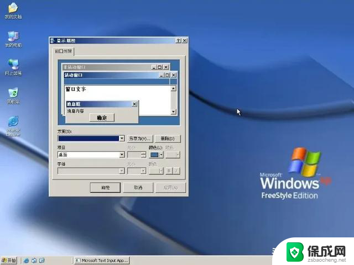Toggle the Bold font button
The image size is (354, 265).
169,171
